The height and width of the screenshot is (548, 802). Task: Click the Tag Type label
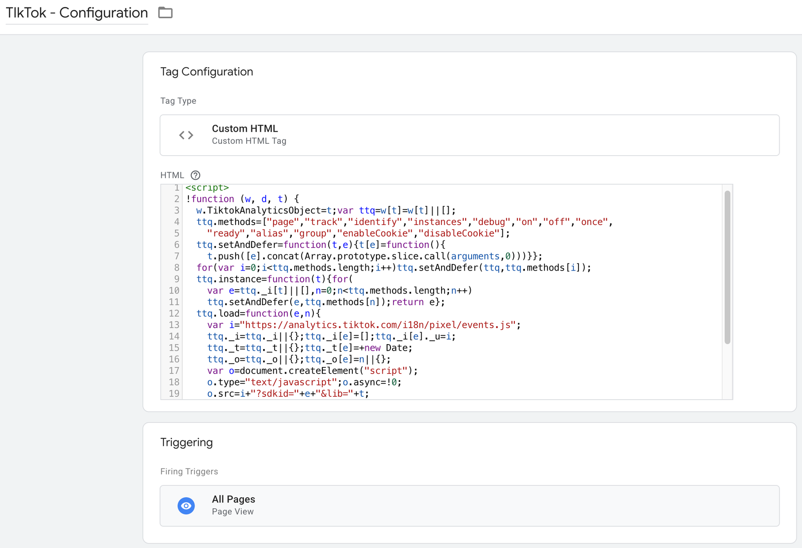178,101
